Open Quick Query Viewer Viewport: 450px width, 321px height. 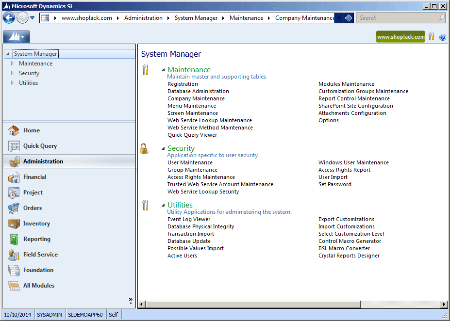[192, 135]
